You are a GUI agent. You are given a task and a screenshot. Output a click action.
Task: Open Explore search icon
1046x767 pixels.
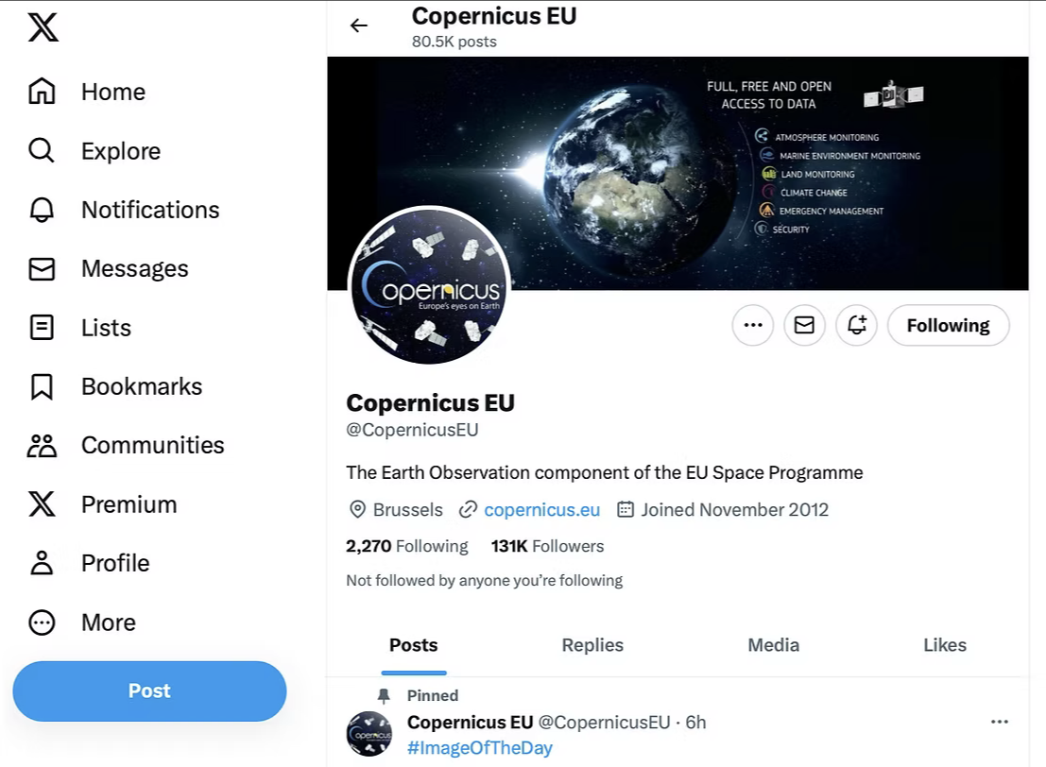[x=42, y=151]
